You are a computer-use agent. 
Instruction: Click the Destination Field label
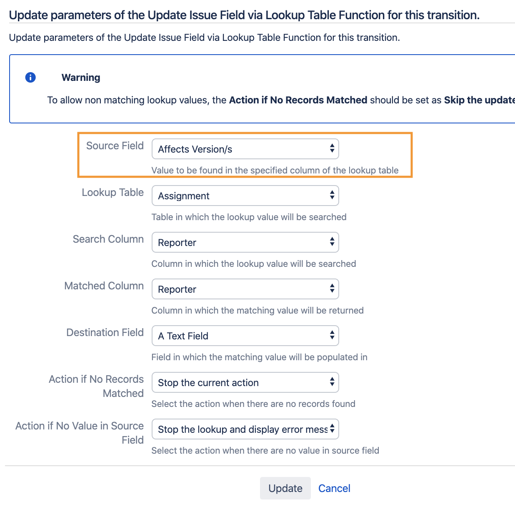click(105, 333)
